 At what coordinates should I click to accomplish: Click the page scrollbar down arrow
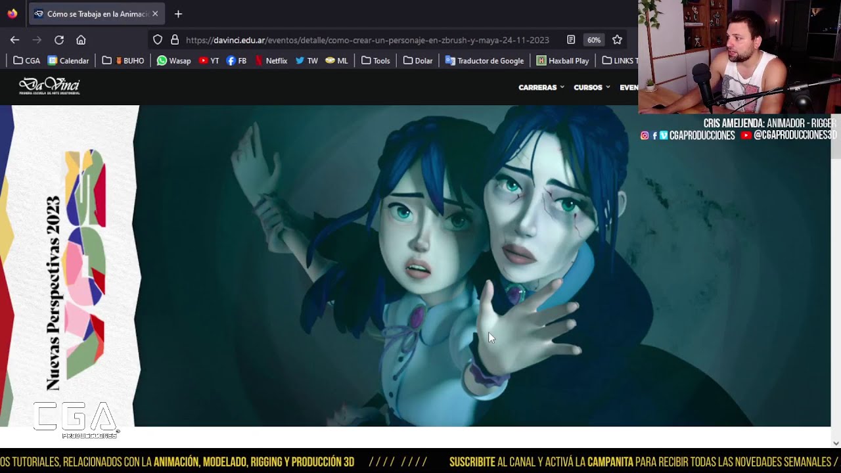[x=836, y=443]
